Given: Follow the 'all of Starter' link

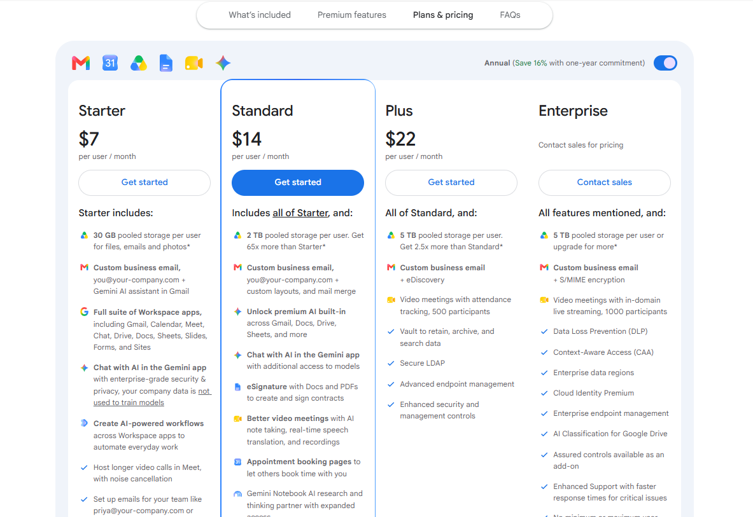Looking at the screenshot, I should pos(300,213).
